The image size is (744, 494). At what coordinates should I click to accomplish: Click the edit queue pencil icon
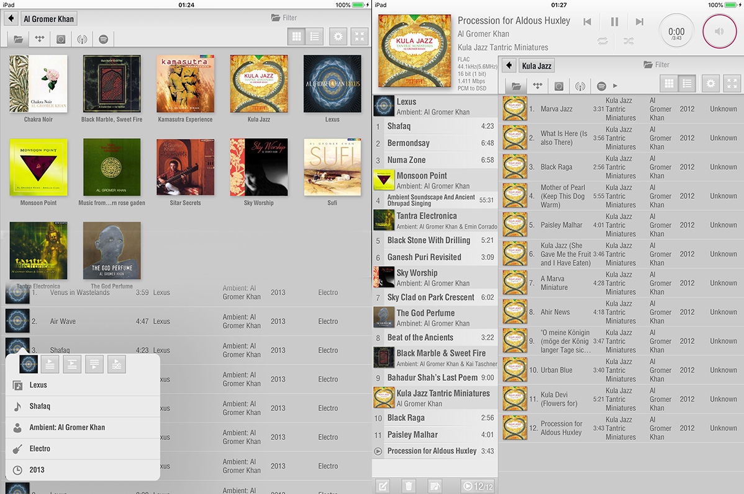(383, 486)
